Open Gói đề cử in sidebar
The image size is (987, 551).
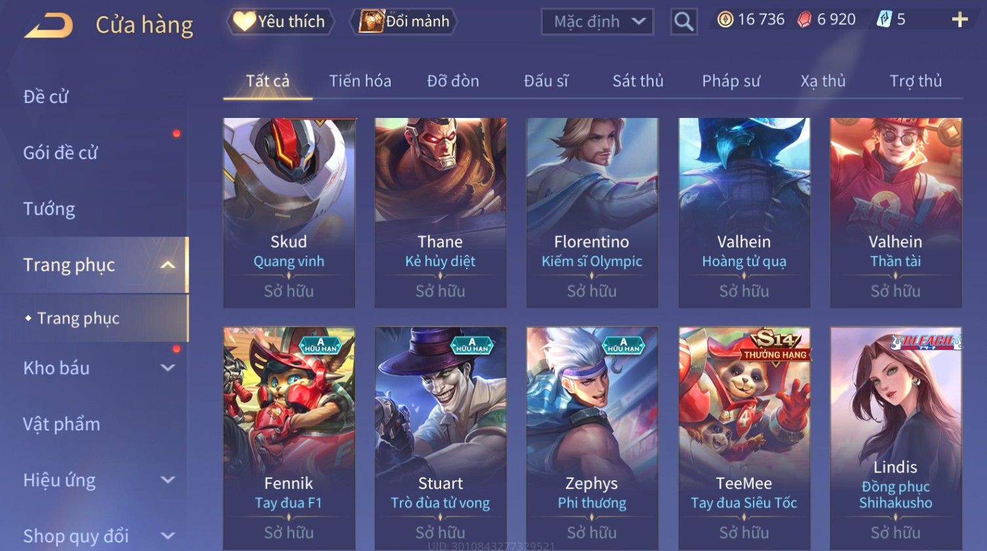60,153
